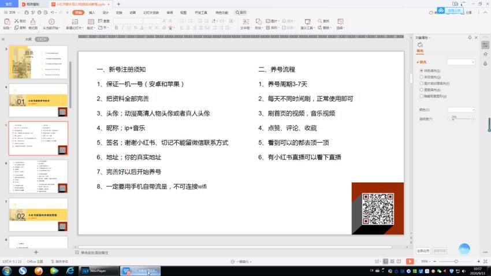491x276 pixels.
Task: Click the Cut scissors icon
Action: 17,21
